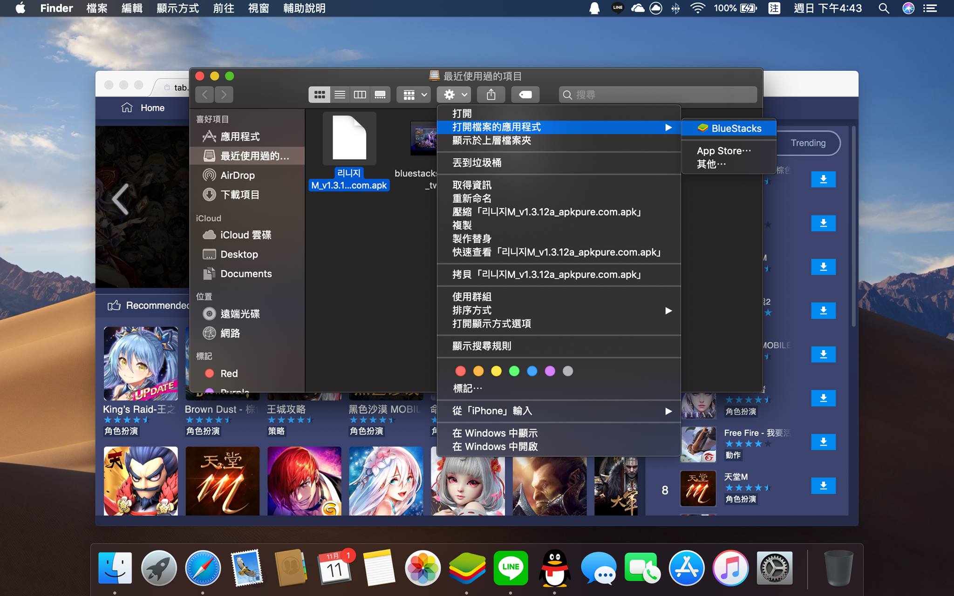Switch Finder to column view
Screen dimensions: 954x596
click(360, 95)
